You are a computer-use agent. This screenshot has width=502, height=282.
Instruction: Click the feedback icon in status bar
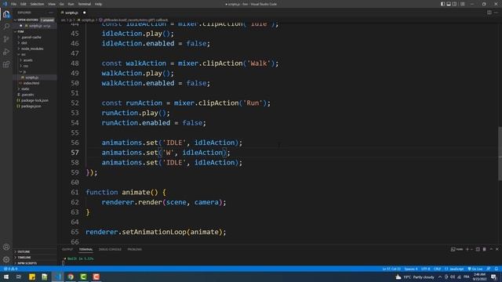[489, 269]
